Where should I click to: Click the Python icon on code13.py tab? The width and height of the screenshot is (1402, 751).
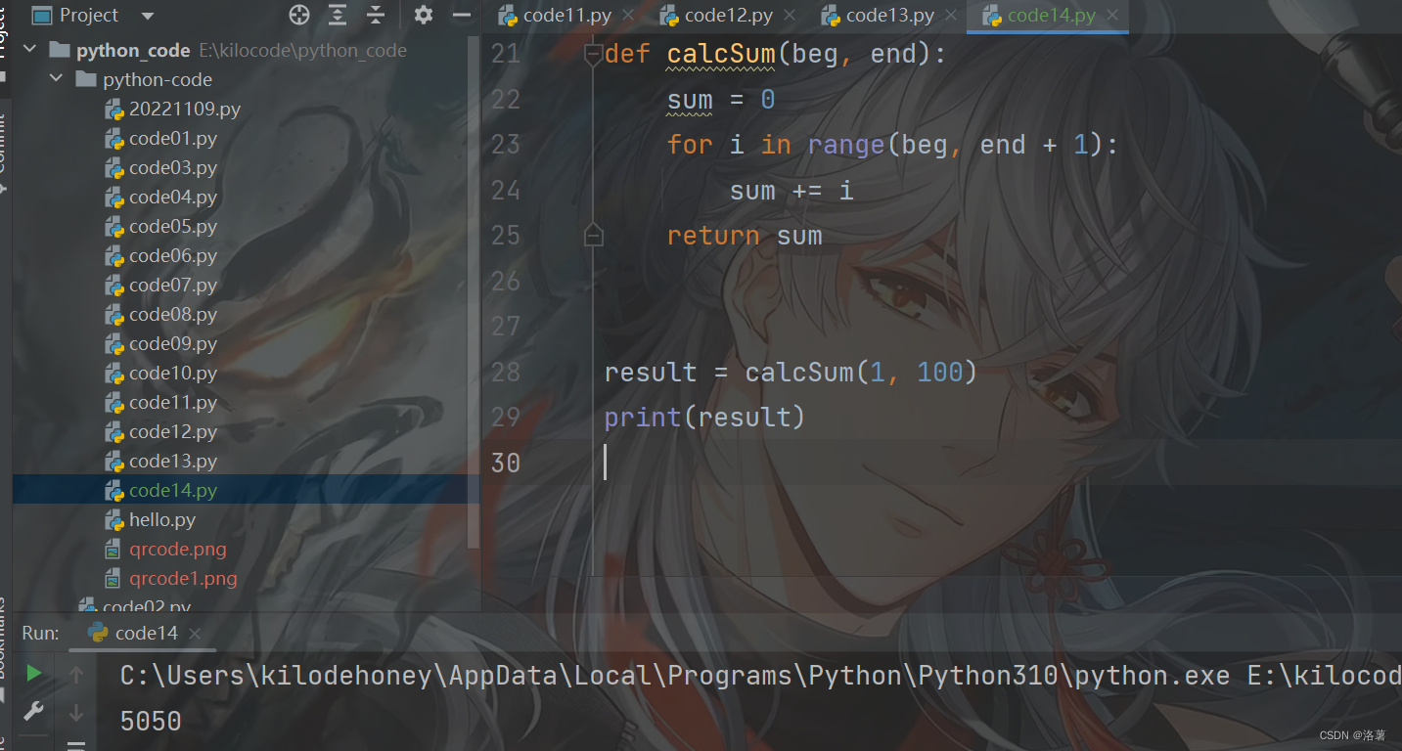831,16
